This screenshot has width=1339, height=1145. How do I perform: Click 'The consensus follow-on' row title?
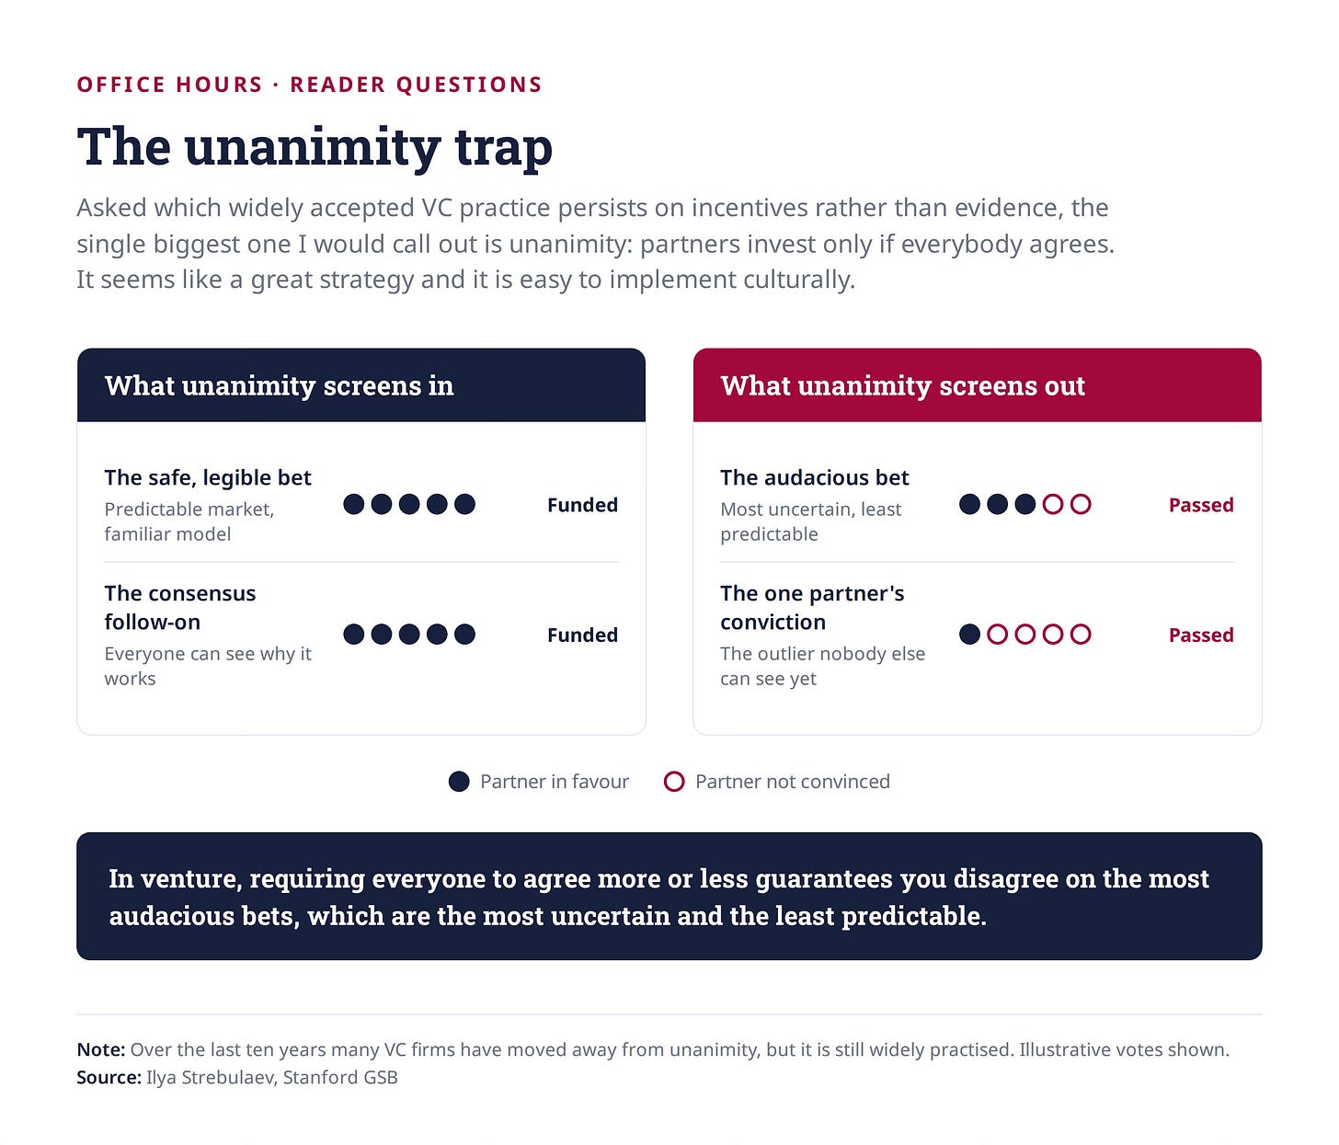(x=180, y=608)
